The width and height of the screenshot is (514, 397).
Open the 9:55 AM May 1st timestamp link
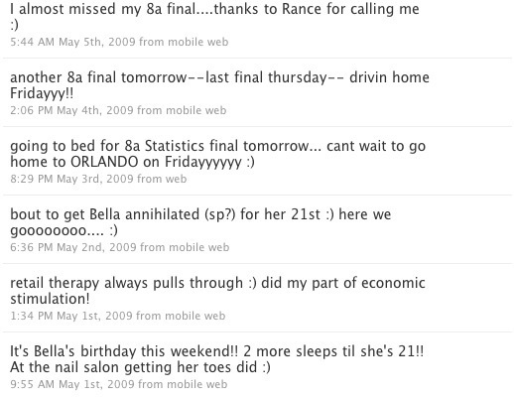(x=72, y=384)
